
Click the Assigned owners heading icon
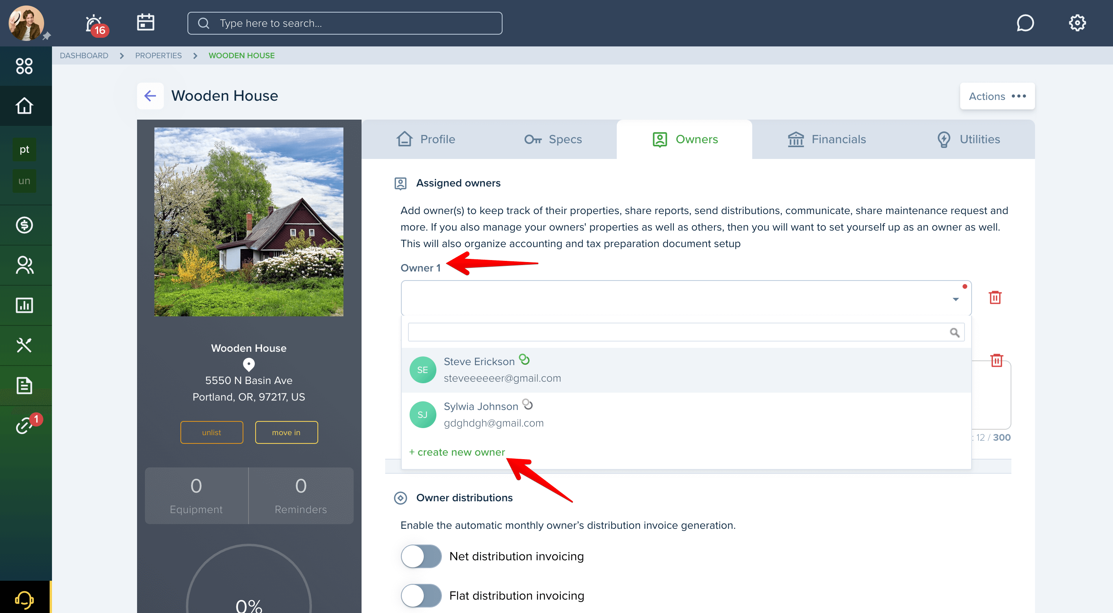pos(400,183)
